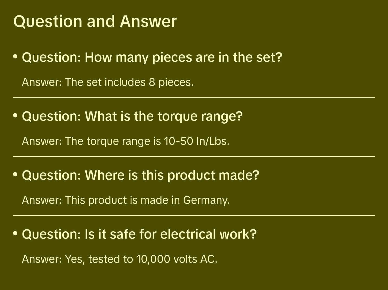Select the "Where is this product made?" question
The width and height of the screenshot is (388, 290).
coord(141,175)
